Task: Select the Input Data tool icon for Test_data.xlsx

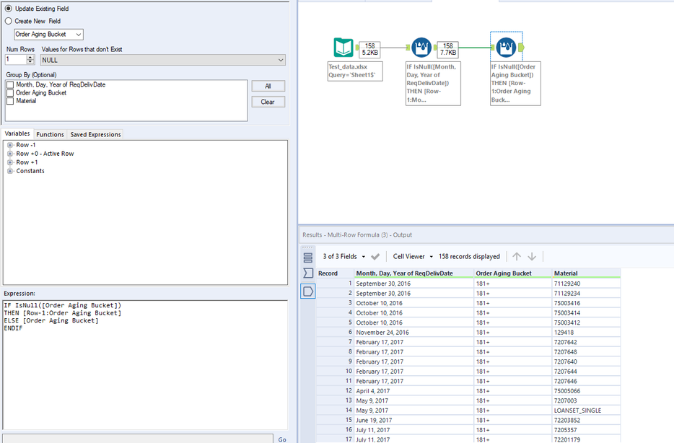Action: [343, 48]
